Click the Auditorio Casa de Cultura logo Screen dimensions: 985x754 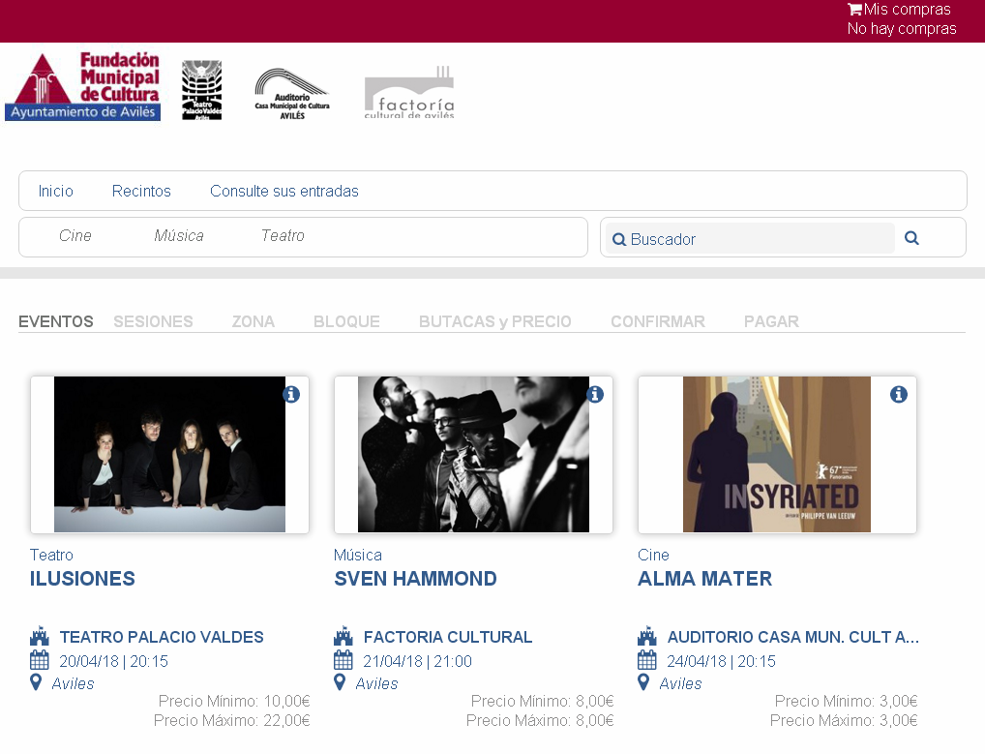[x=292, y=94]
